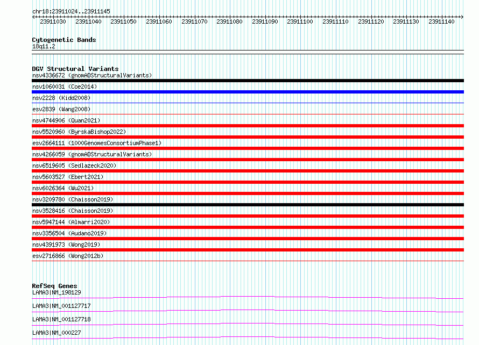Viewport: 479px width, 345px height.
Task: Open variant nsv3209780 (Chaisson2019)
Action: pyautogui.click(x=73, y=199)
